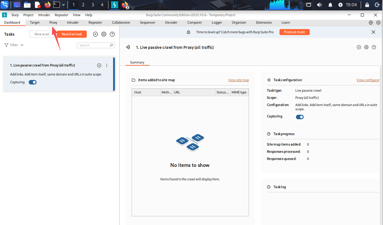This screenshot has height=225, width=383.
Task: Switch to Burp Suite taskbar window button
Action: point(115,5)
